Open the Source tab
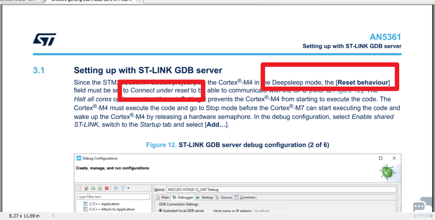The height and width of the screenshot is (220, 435). tap(224, 197)
